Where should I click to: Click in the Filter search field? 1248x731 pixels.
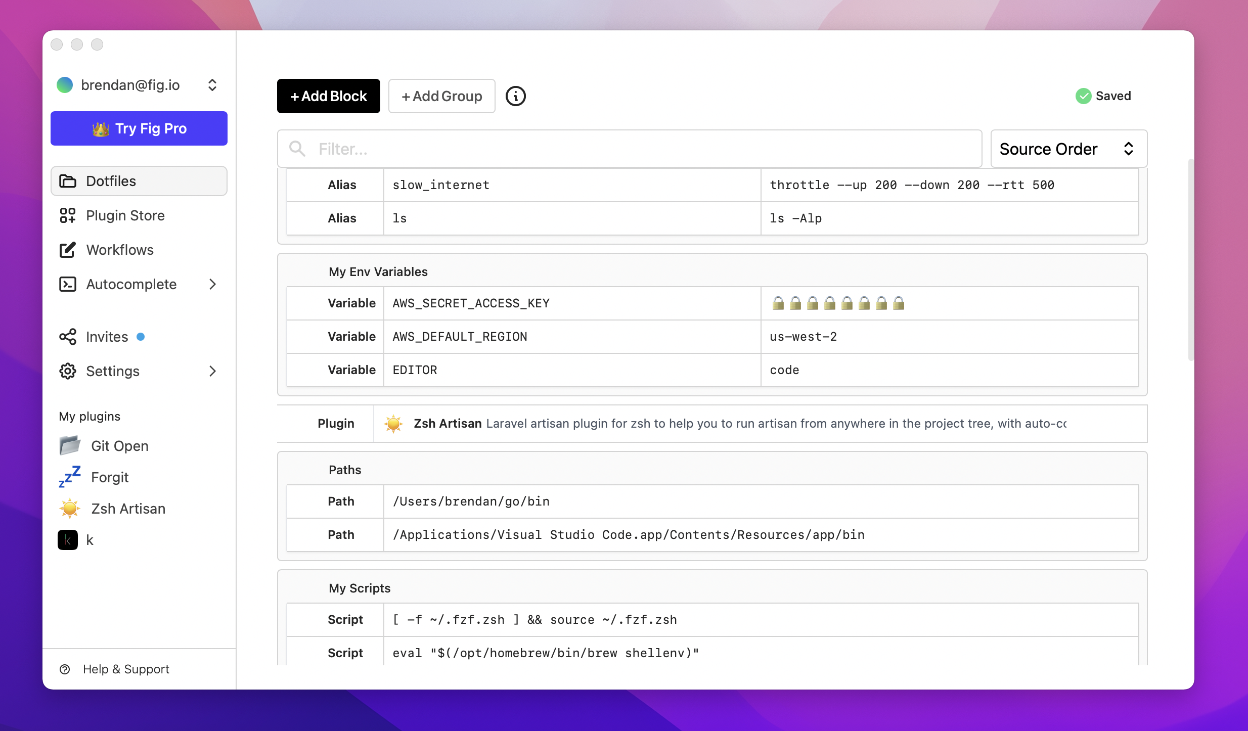[630, 149]
